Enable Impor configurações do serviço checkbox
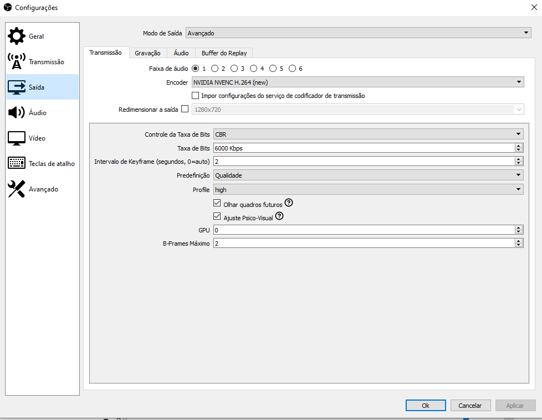 195,95
